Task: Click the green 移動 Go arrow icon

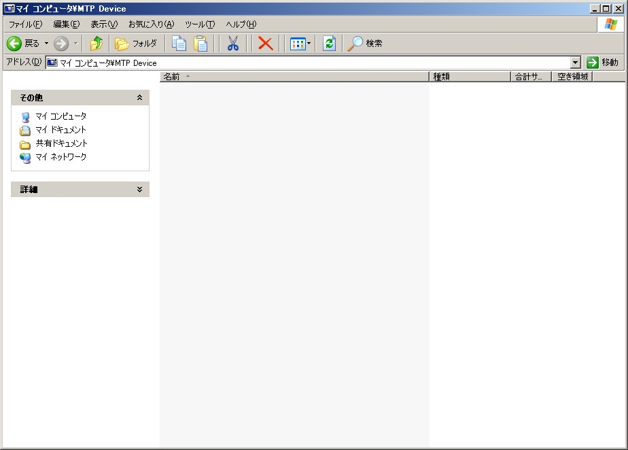Action: tap(593, 63)
